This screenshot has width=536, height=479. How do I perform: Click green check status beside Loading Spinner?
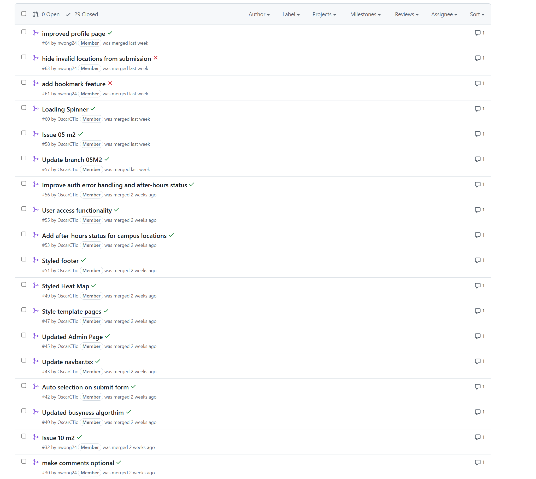[93, 109]
